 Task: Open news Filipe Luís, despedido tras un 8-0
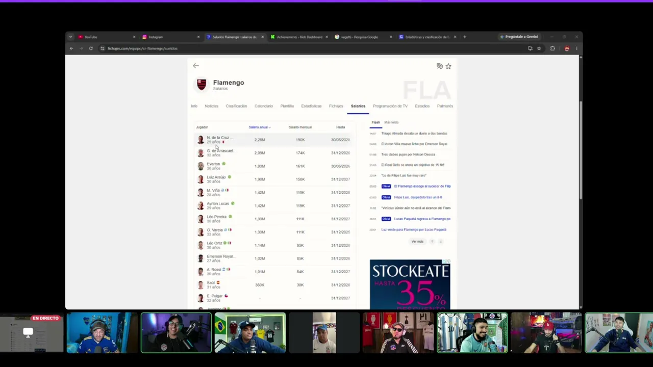tap(418, 197)
